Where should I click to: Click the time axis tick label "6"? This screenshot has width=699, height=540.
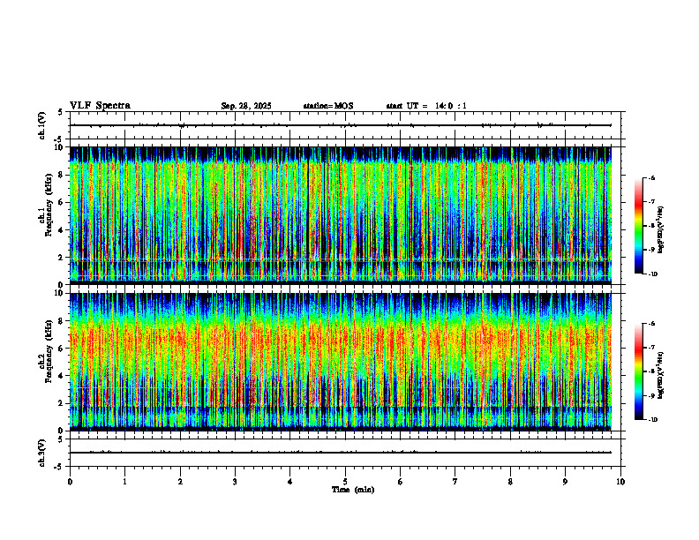pos(401,482)
